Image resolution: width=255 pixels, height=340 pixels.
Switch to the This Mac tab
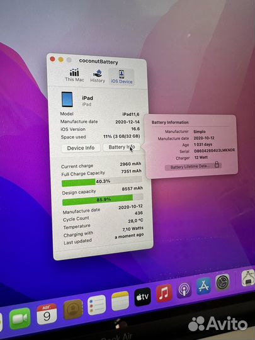[x=74, y=76]
